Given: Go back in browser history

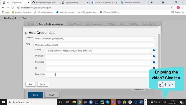Looking at the screenshot, I should pyautogui.click(x=3, y=8).
